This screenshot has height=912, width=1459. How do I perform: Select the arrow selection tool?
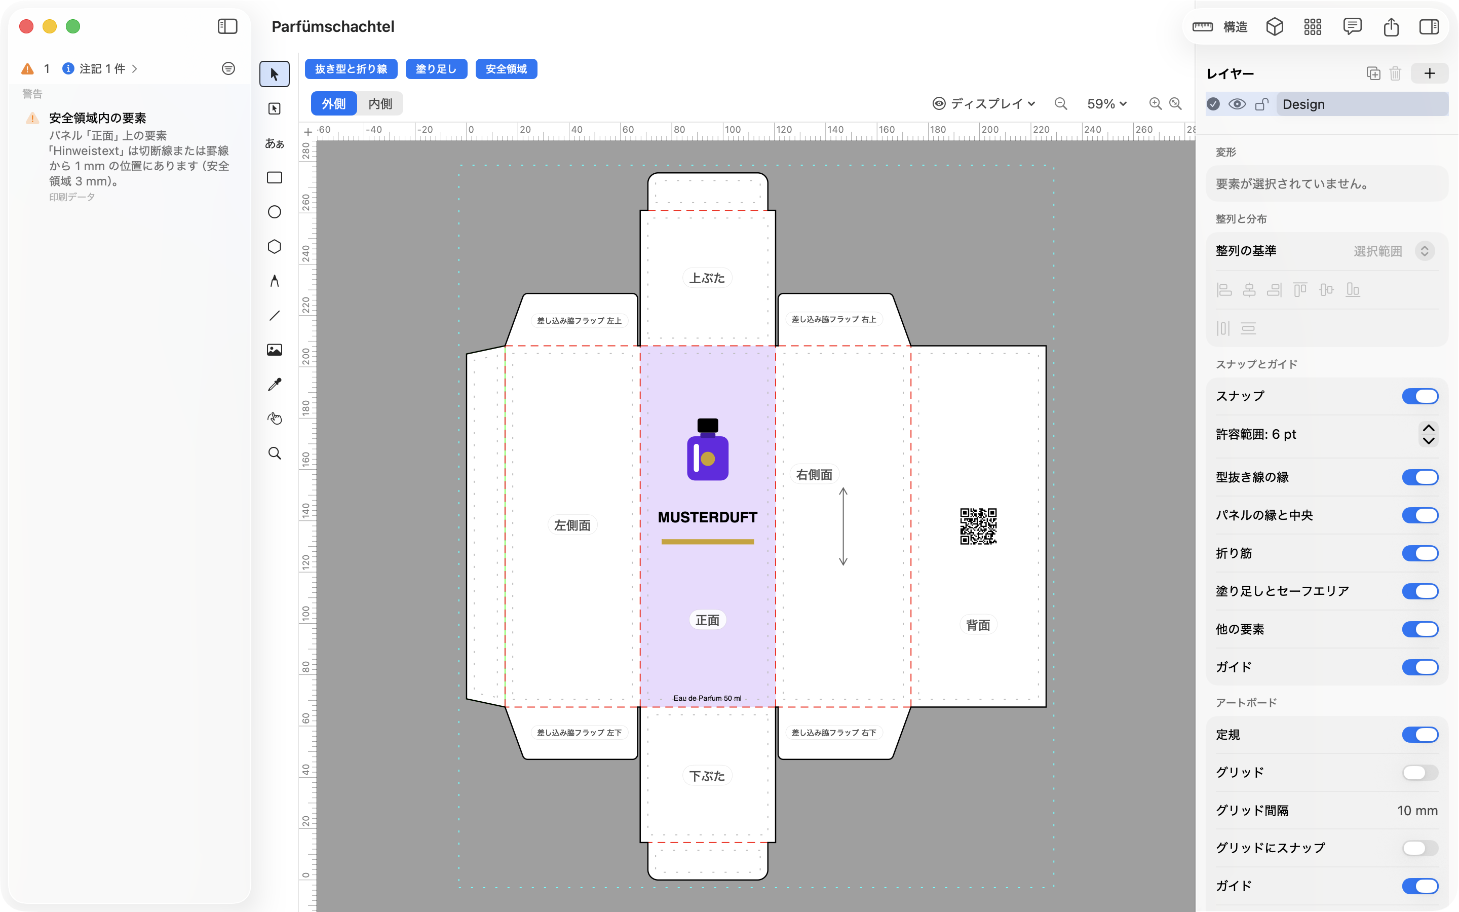(274, 74)
